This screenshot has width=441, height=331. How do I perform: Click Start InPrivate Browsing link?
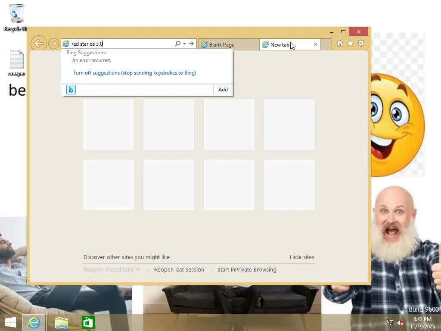tap(247, 270)
